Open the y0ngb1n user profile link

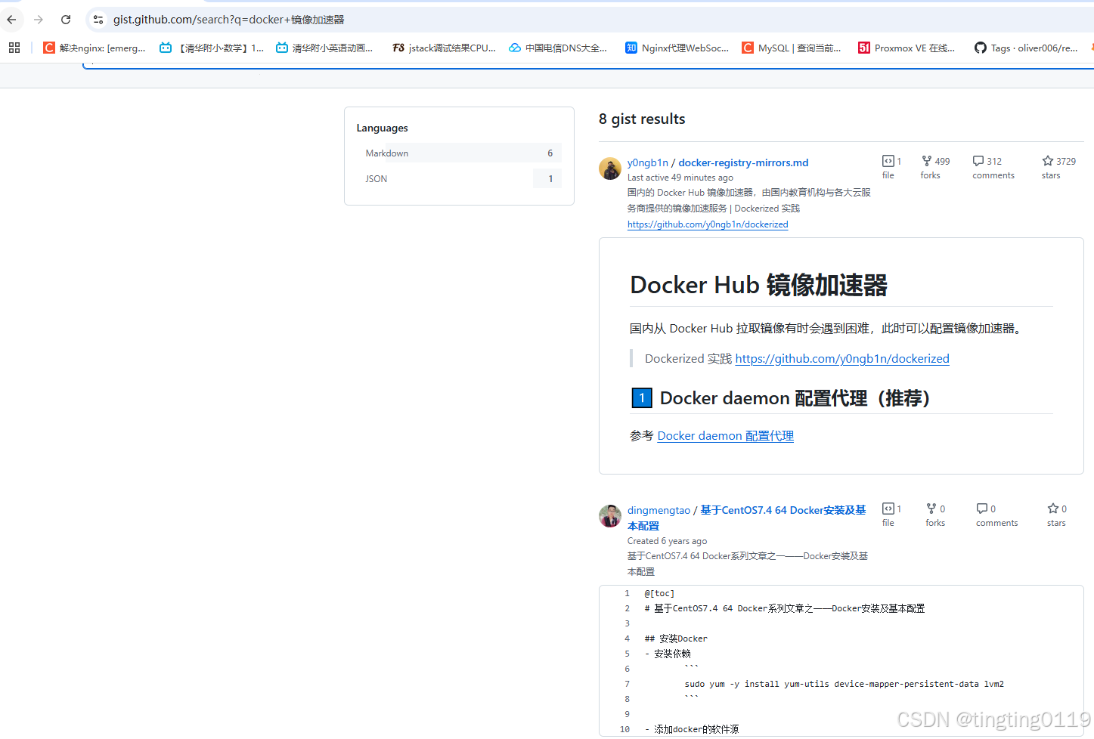(648, 162)
